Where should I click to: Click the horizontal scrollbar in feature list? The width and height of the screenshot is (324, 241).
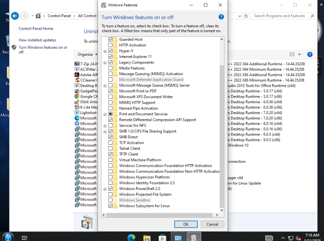[x=159, y=215]
